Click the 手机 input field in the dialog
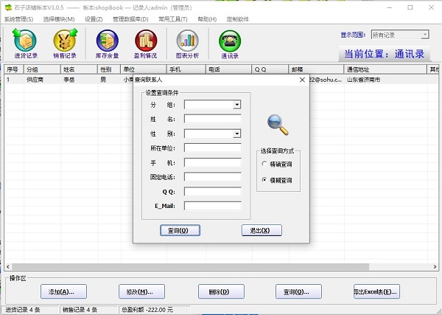 tap(213, 162)
